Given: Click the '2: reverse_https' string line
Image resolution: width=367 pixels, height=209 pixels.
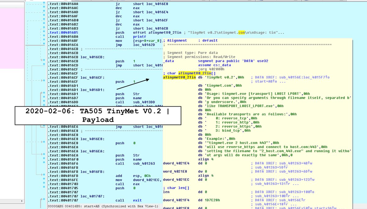Looking at the screenshot, I should pyautogui.click(x=230, y=126).
